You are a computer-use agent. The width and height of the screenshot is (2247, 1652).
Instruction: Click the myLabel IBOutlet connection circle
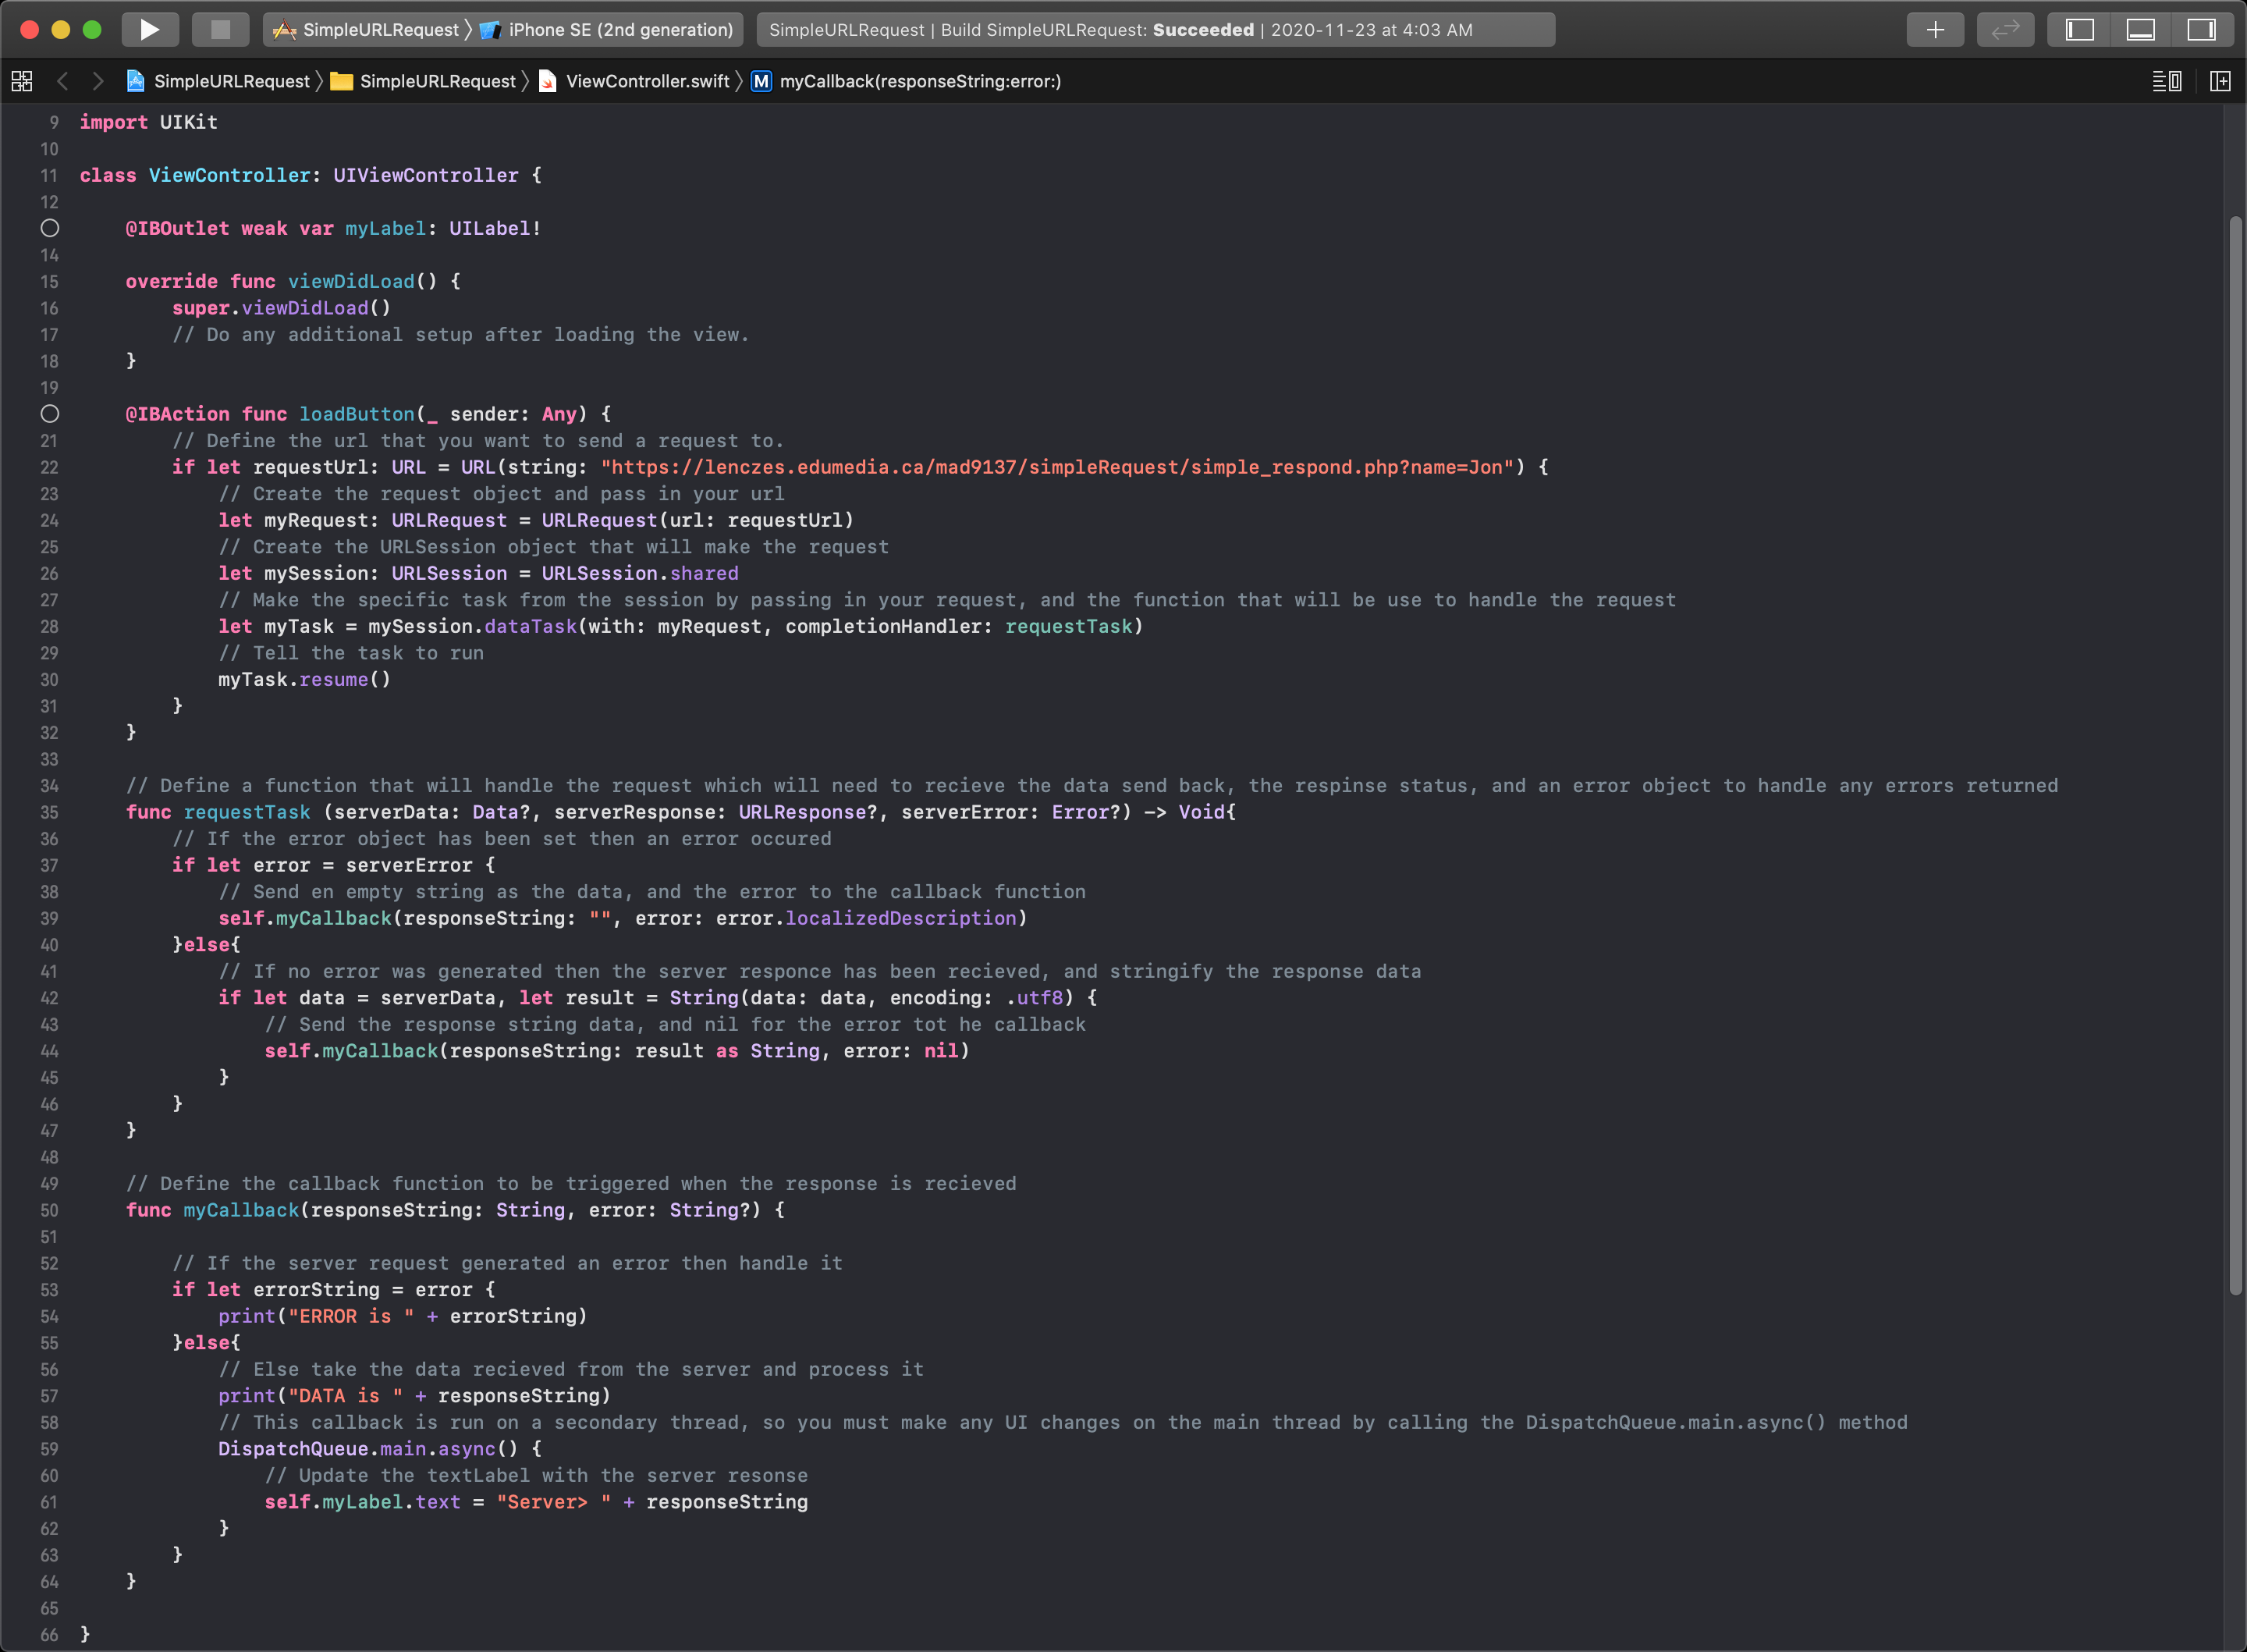tap(50, 228)
